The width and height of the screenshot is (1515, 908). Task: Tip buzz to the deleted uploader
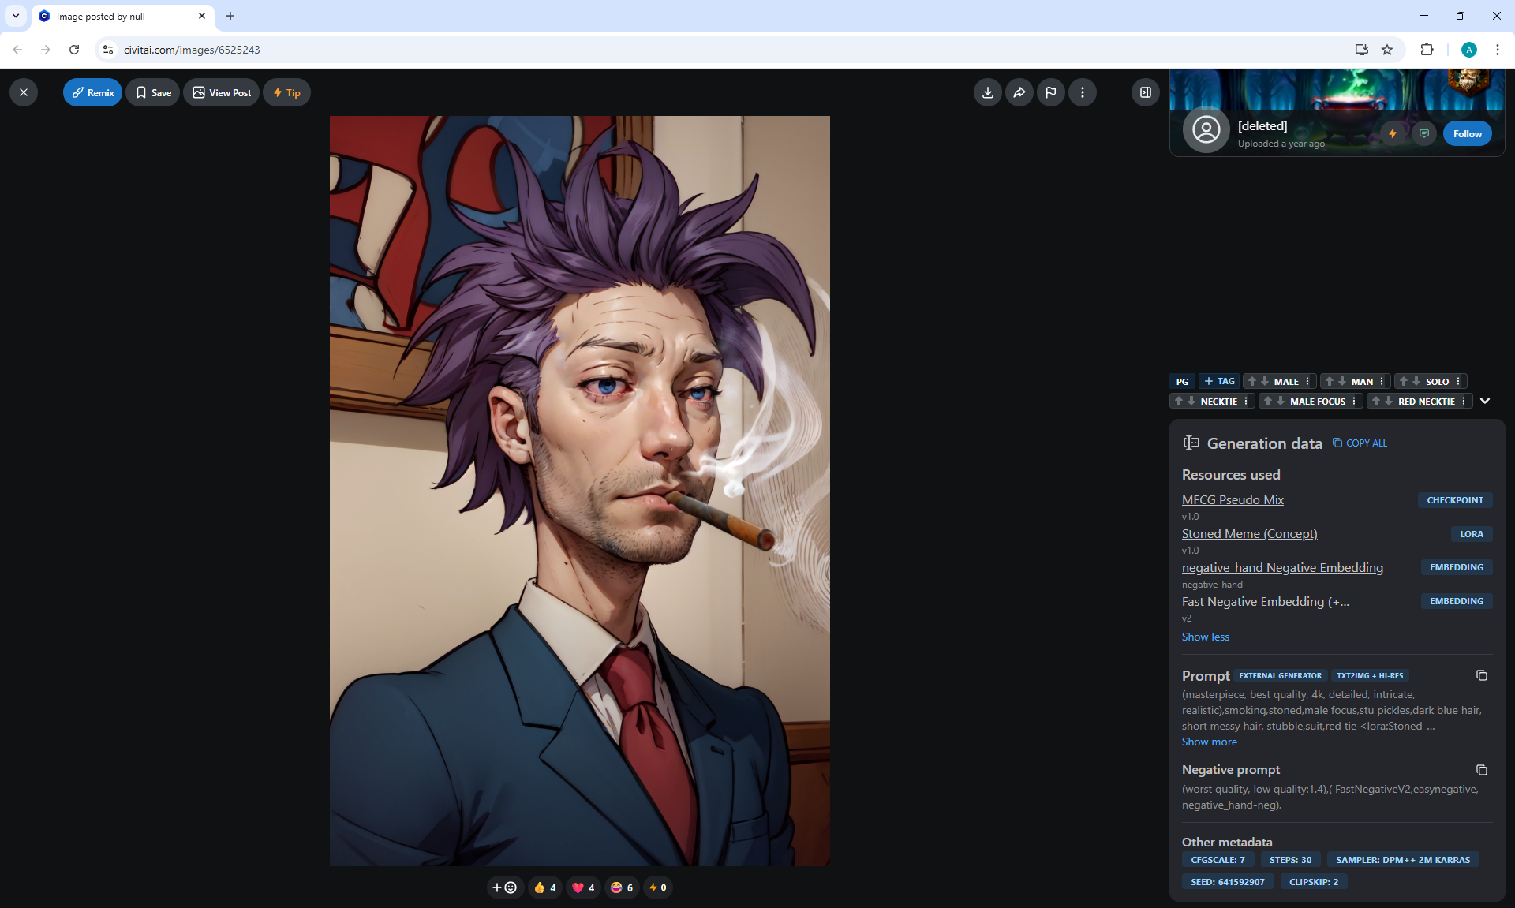pos(1393,133)
